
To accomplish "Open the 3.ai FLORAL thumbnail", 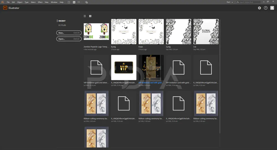I will click(206, 32).
